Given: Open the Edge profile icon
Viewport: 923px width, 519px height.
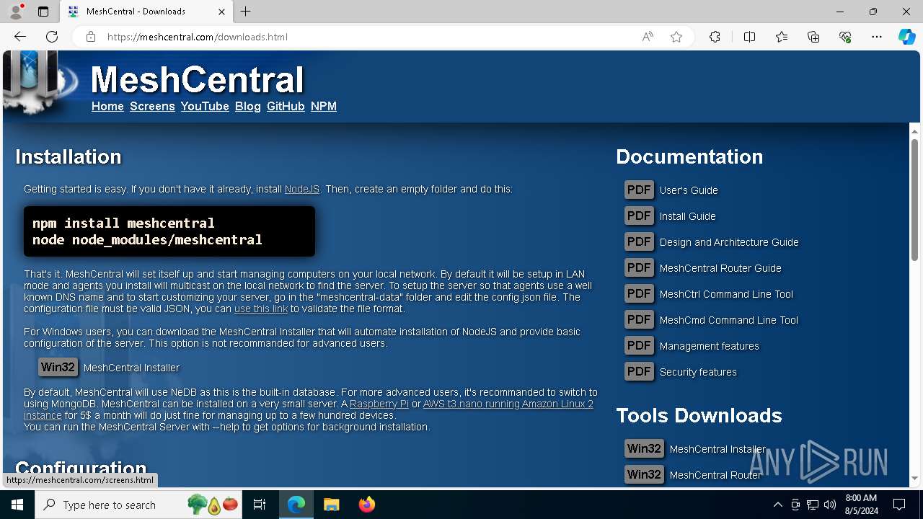Looking at the screenshot, I should coord(16,12).
